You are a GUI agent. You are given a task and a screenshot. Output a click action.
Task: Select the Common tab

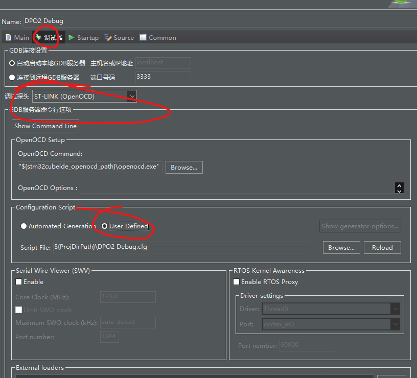(158, 37)
